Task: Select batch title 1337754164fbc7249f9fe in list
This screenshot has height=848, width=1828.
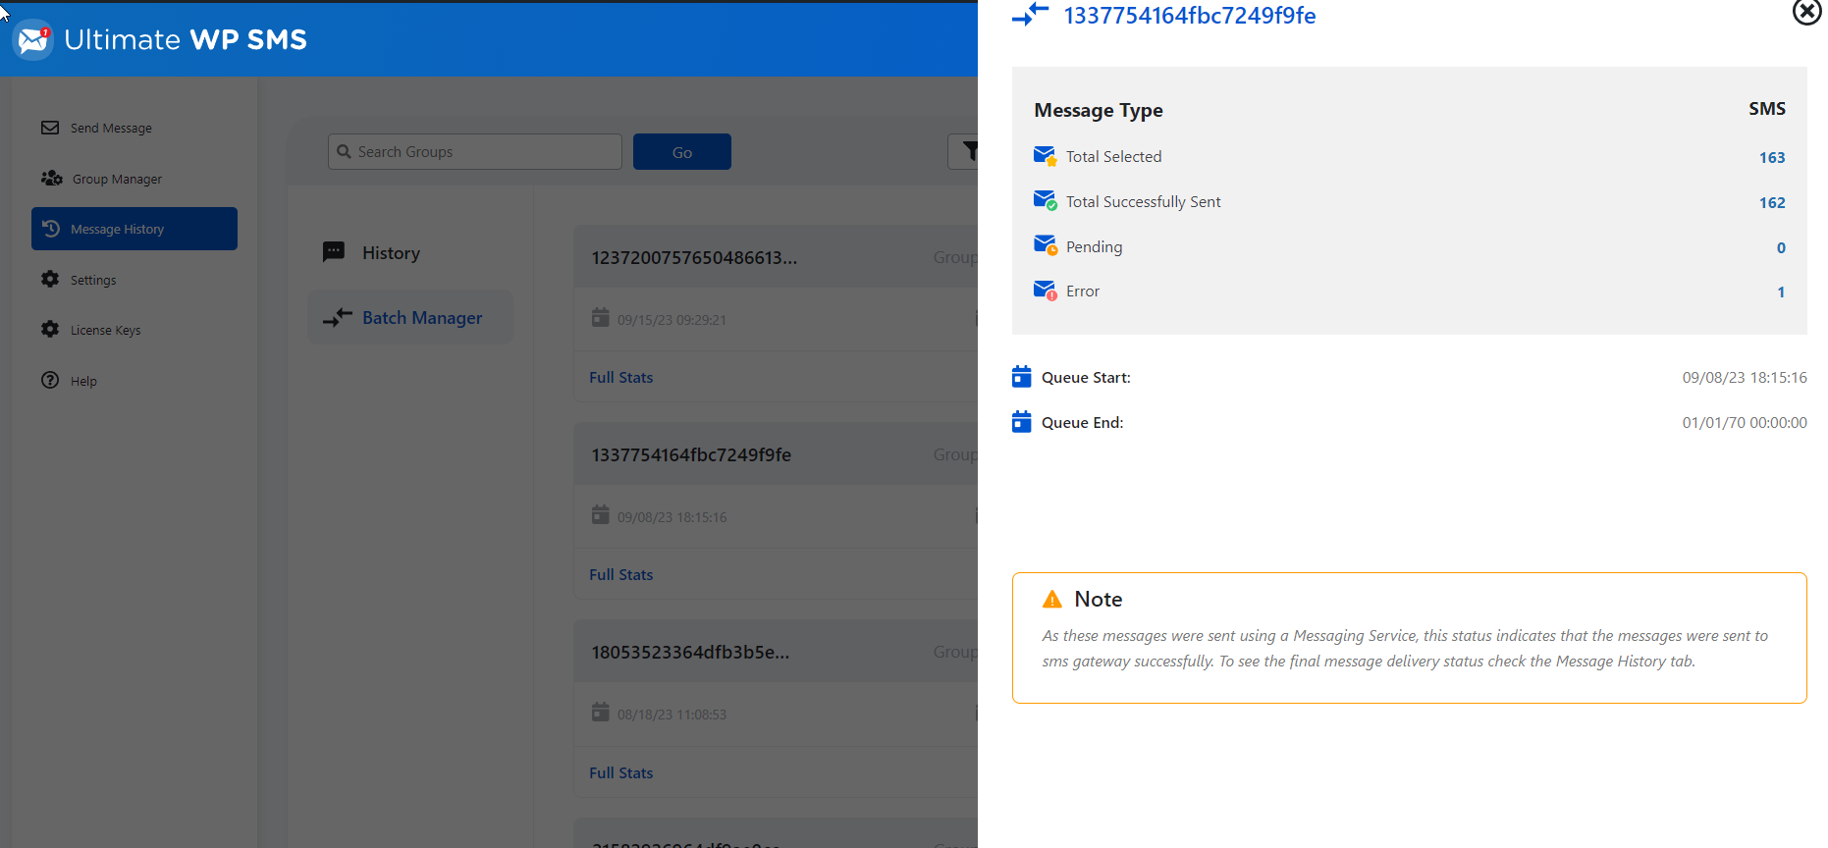Action: click(x=691, y=454)
